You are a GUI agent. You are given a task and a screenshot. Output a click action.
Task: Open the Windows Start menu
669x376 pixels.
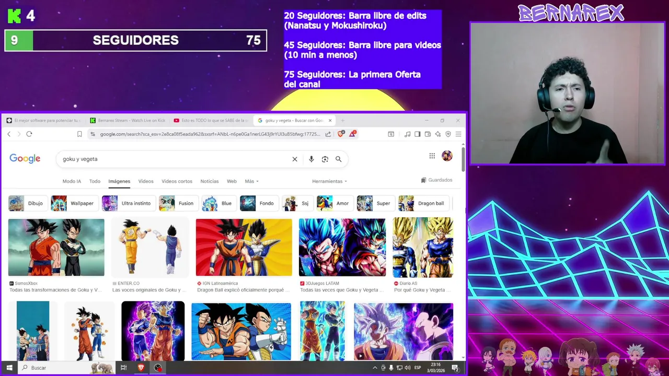(x=9, y=368)
